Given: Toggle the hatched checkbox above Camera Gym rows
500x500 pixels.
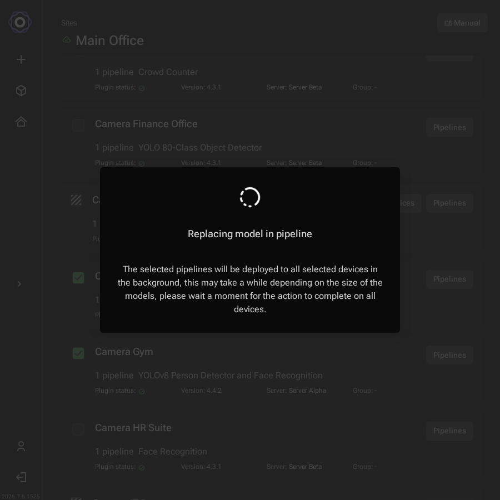Looking at the screenshot, I should (76, 200).
